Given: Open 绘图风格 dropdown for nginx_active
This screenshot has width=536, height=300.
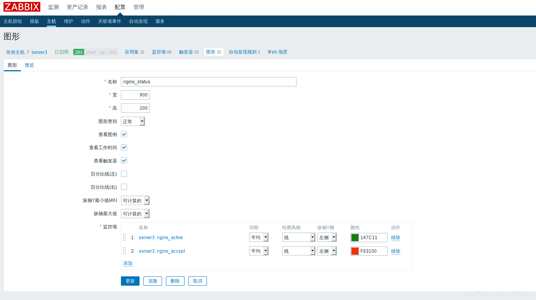Looking at the screenshot, I should 299,237.
